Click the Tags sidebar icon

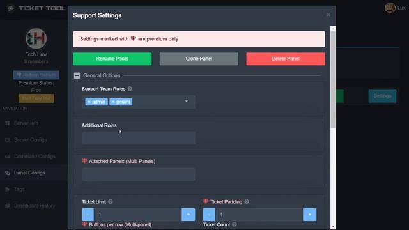tap(7, 189)
